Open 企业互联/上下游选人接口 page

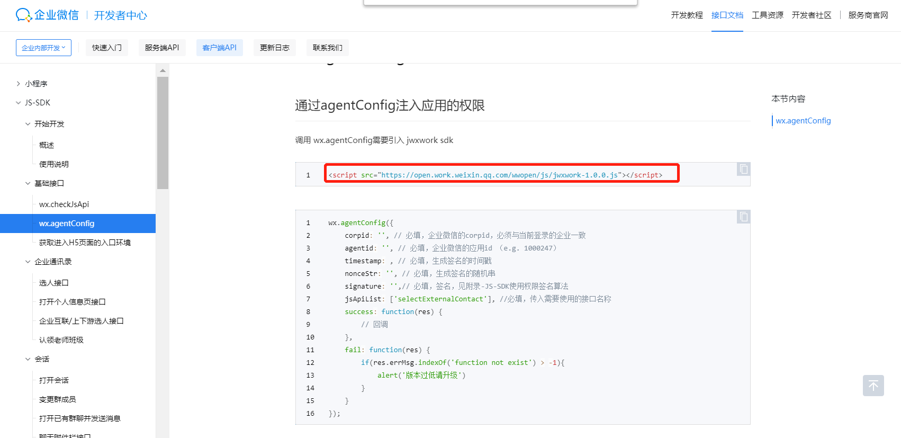(x=82, y=321)
